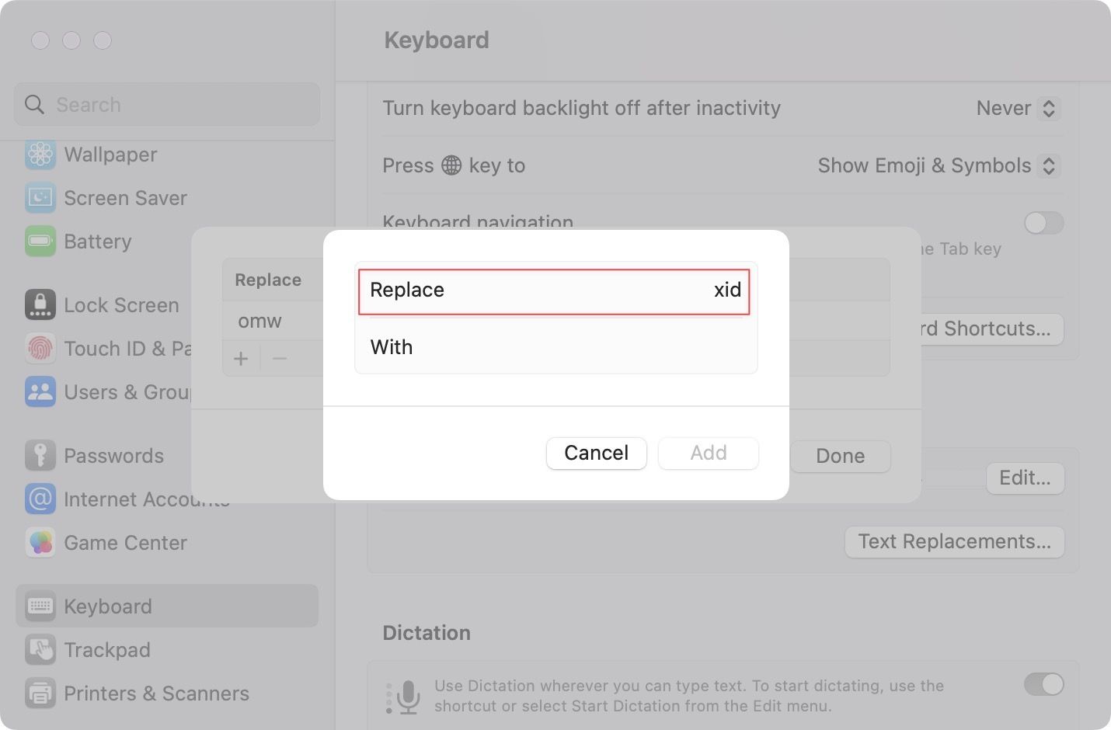The height and width of the screenshot is (730, 1111).
Task: Open Passwords key icon
Action: click(40, 456)
